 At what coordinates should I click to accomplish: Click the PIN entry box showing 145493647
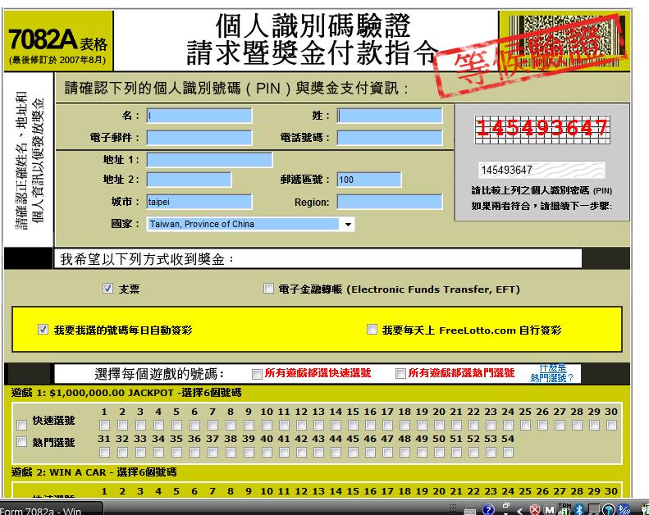542,170
